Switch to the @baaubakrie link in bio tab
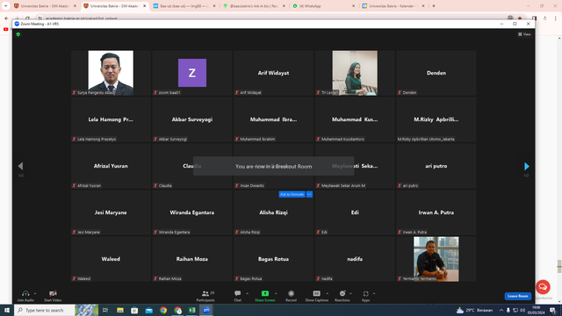Viewport: 562px width, 316px height. 254,6
